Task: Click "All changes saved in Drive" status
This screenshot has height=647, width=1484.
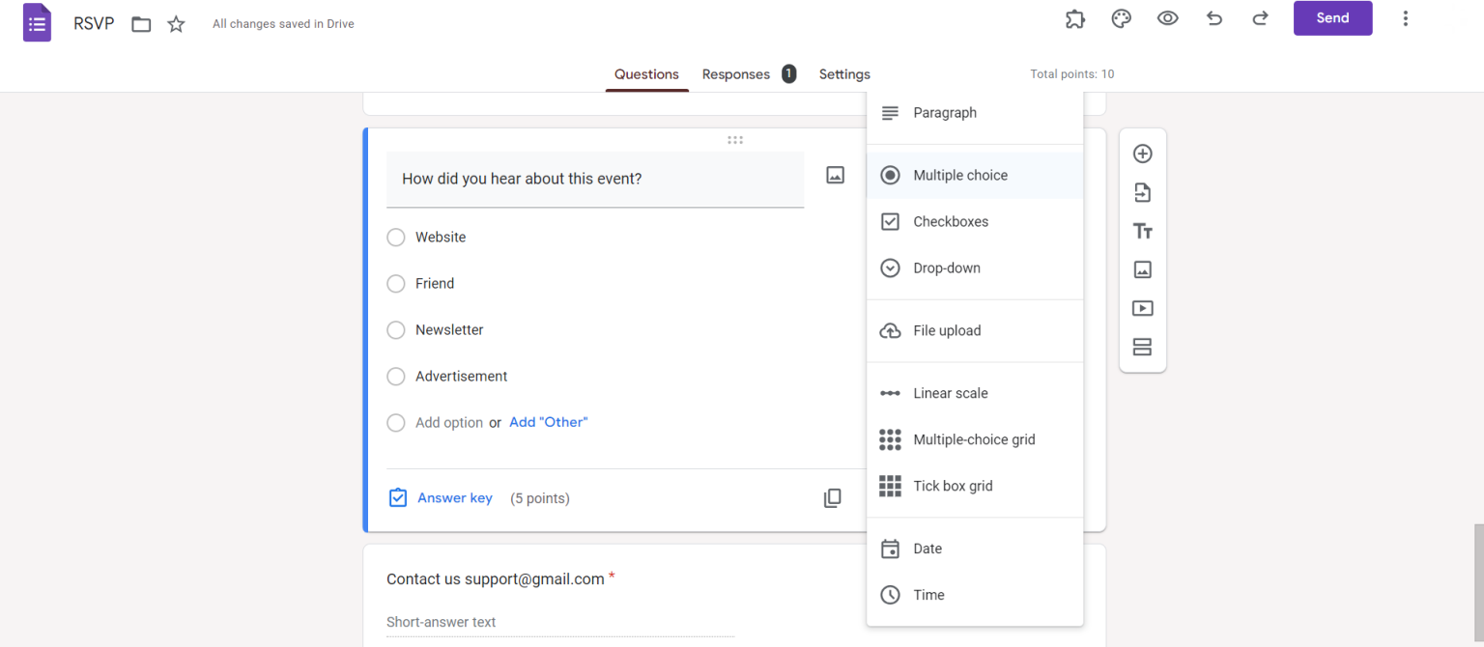Action: click(283, 24)
